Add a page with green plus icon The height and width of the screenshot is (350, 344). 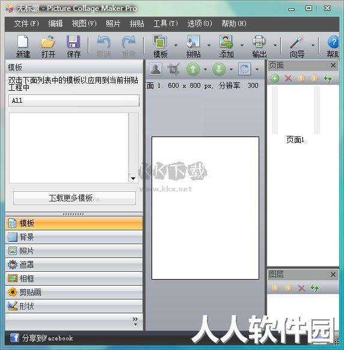click(x=275, y=78)
